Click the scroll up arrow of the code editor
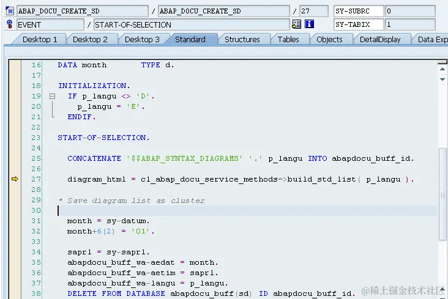Viewport: 448px width, 299px height. (x=442, y=69)
